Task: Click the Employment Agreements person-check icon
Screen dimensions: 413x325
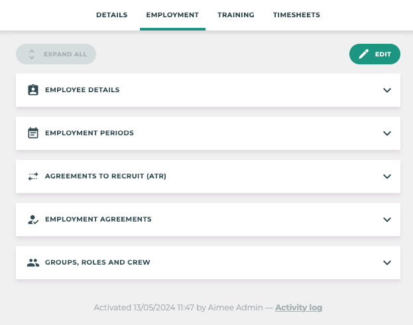Action: 33,220
